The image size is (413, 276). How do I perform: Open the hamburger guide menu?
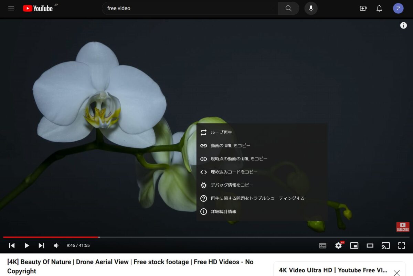tap(11, 8)
